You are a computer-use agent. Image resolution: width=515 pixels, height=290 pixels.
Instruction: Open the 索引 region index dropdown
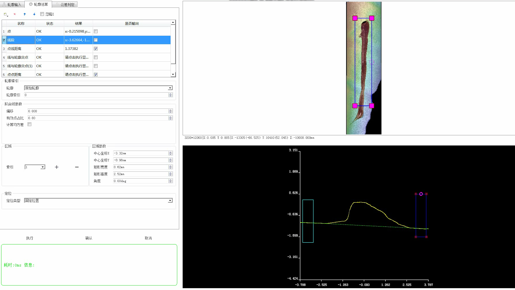43,167
